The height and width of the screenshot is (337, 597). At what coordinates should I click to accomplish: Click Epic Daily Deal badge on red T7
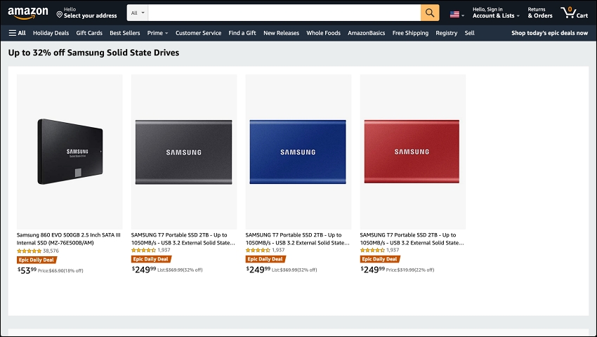point(380,259)
